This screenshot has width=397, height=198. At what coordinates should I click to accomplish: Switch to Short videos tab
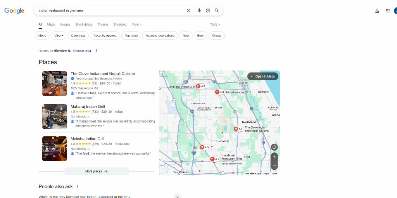click(x=84, y=24)
